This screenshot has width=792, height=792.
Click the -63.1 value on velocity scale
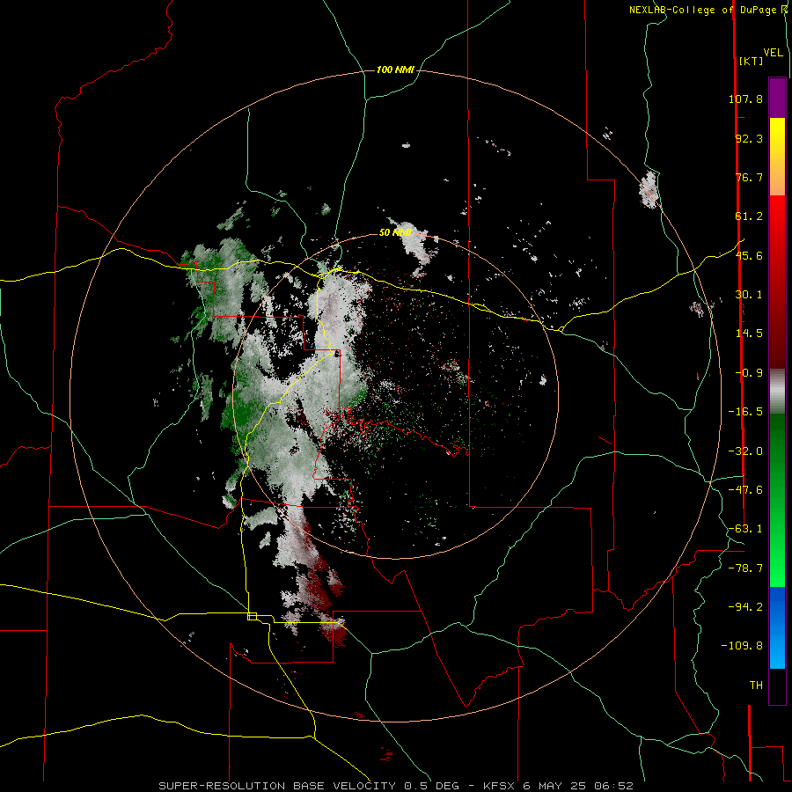(x=745, y=529)
